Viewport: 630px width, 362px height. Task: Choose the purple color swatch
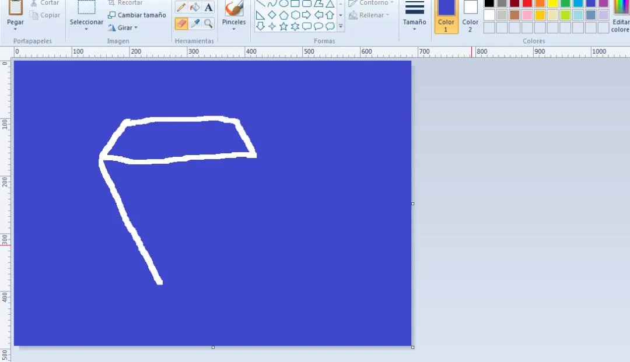604,3
